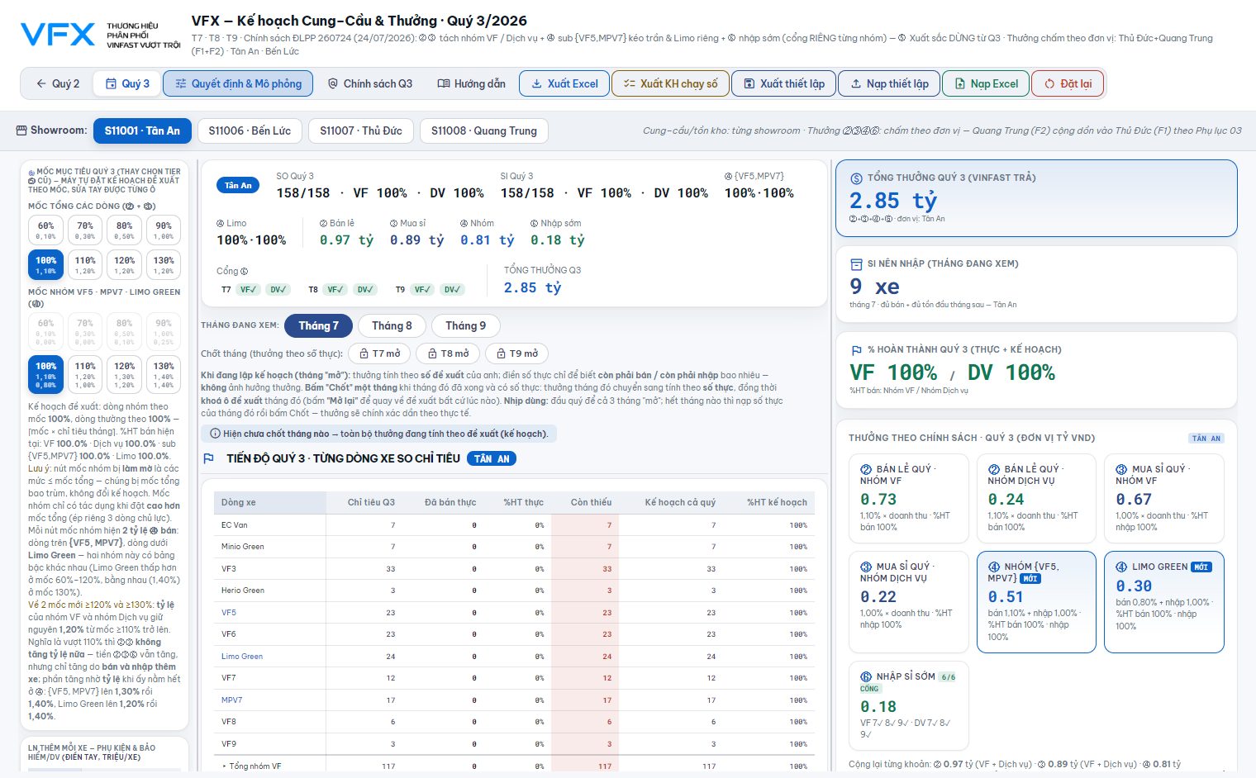Toggle the T9 mở lock
Viewport: 1256px width, 778px height.
pos(517,353)
